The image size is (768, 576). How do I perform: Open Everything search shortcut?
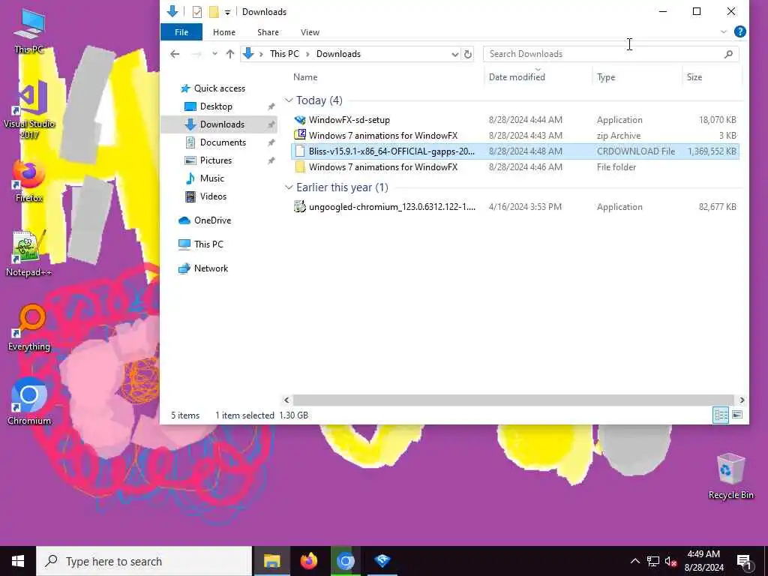29,328
